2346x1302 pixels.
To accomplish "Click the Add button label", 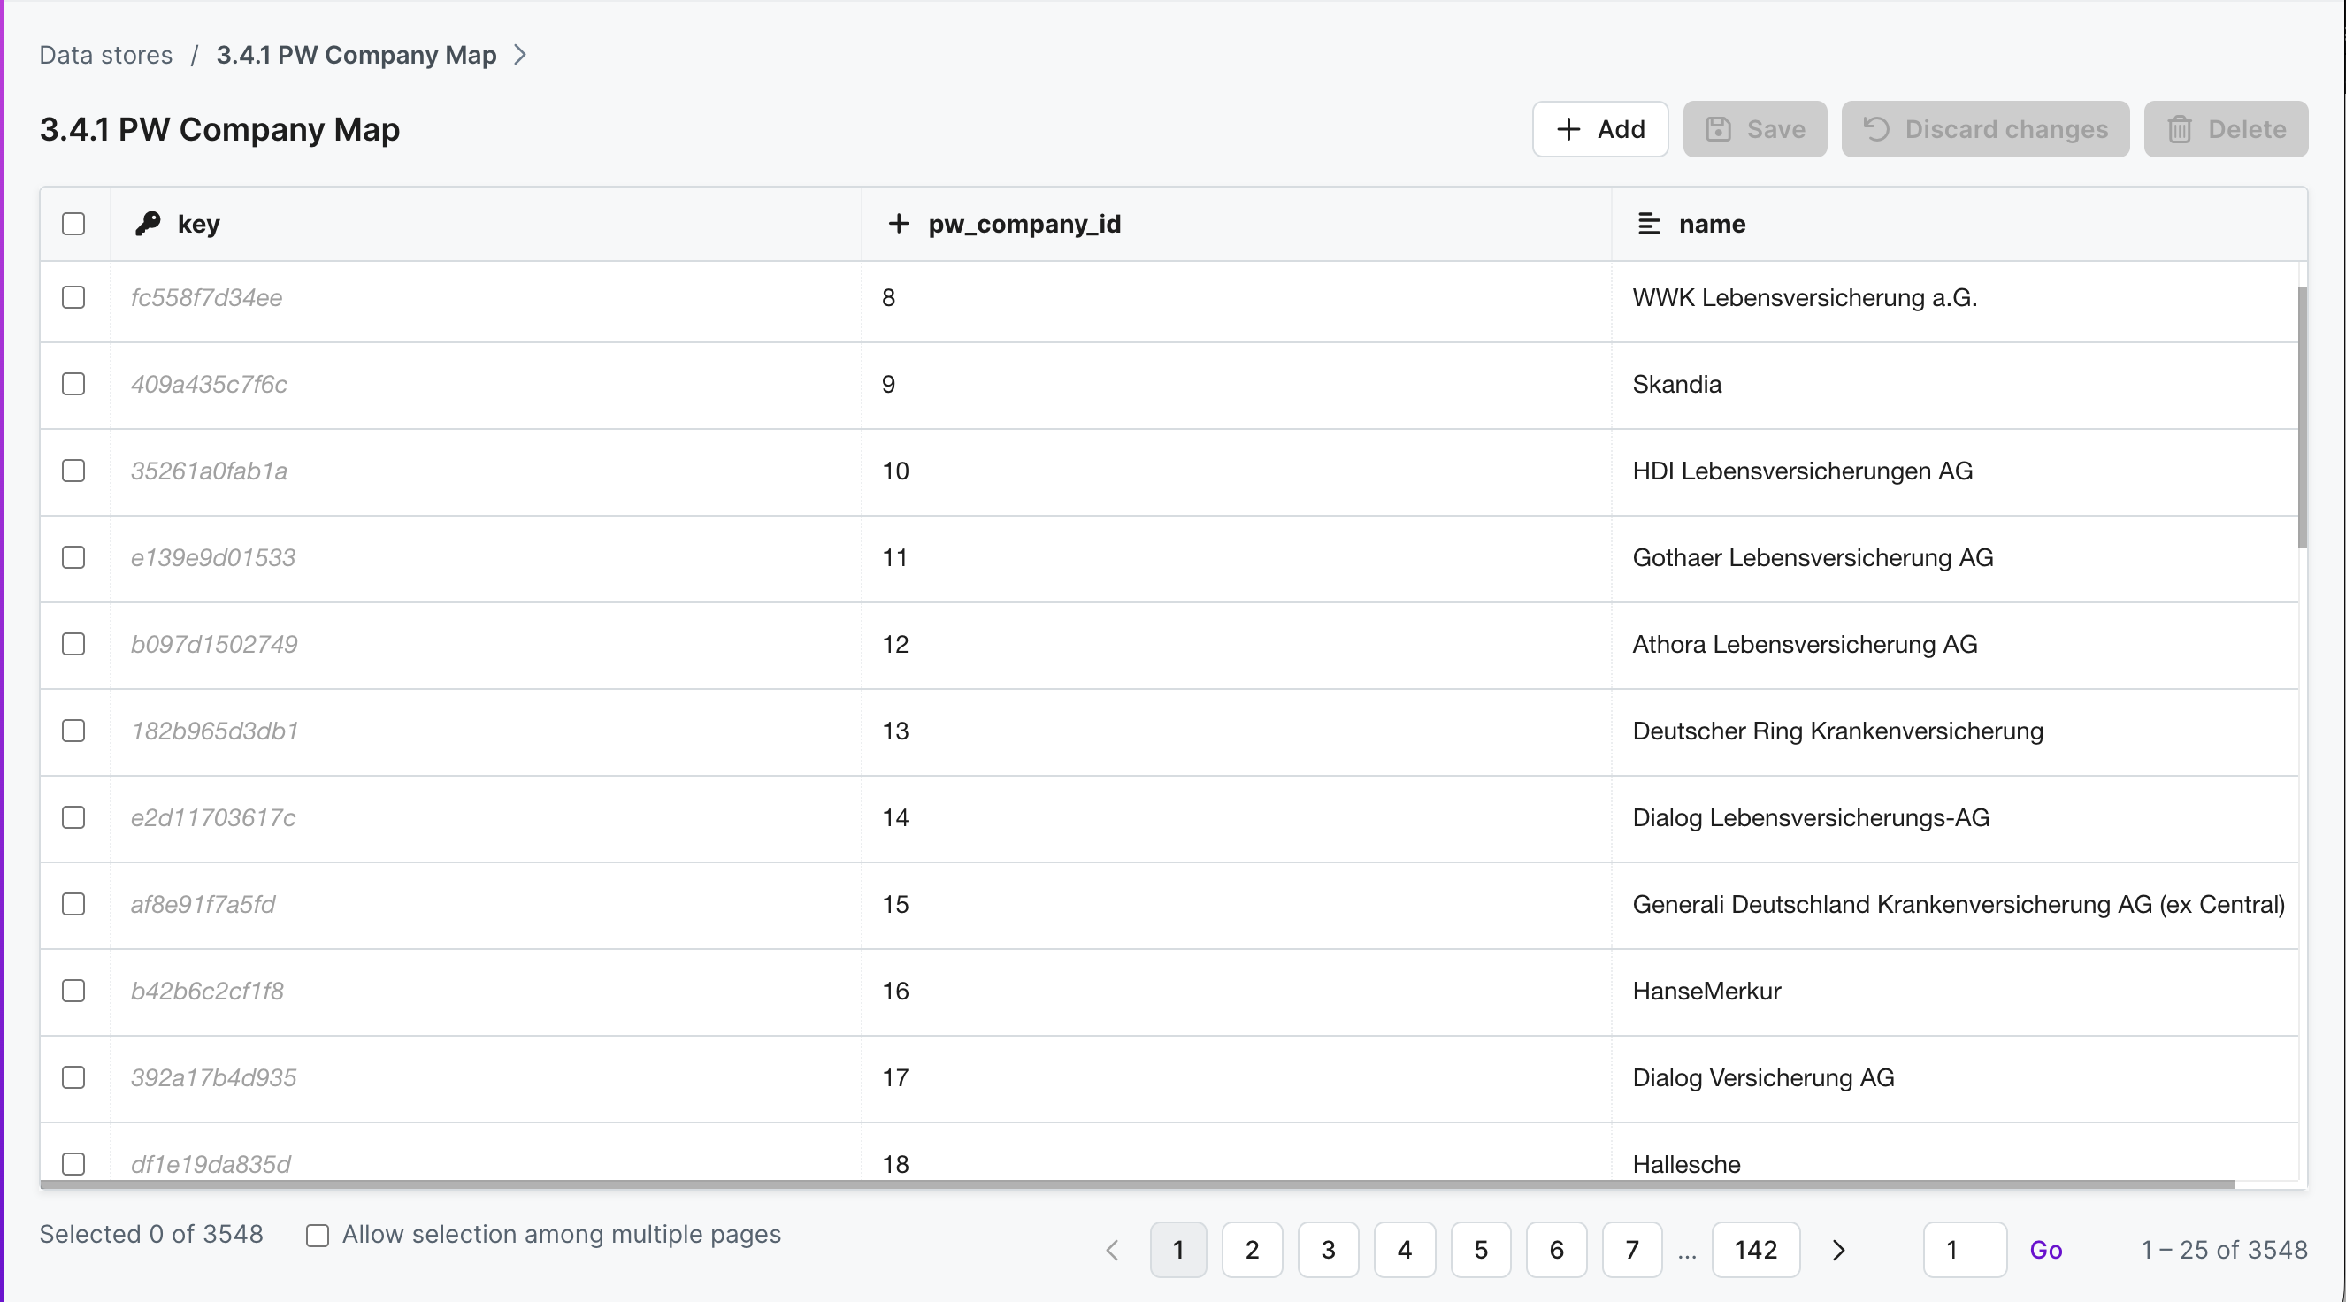I will click(1621, 129).
